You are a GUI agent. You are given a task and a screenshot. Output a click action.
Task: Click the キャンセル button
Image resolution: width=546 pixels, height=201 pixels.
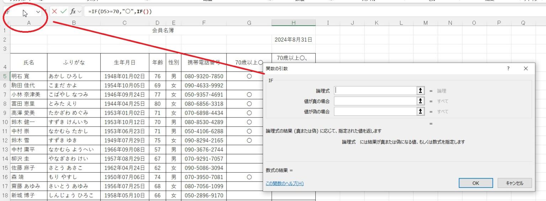pyautogui.click(x=514, y=183)
